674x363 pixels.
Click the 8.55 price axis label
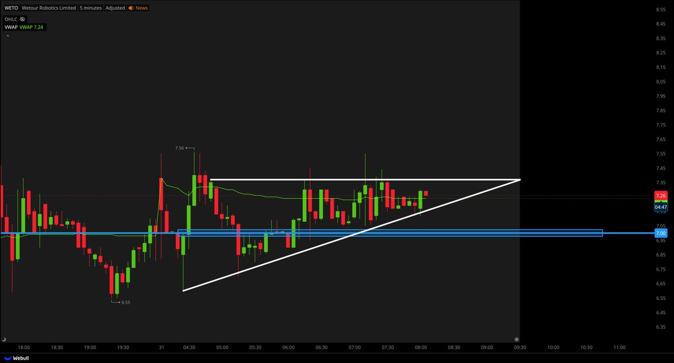(661, 10)
